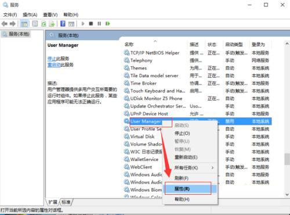This screenshot has width=290, height=215.
Task: Select the TCP/IP NetBIOS Helper service name
Action: pyautogui.click(x=155, y=53)
